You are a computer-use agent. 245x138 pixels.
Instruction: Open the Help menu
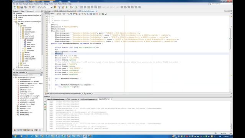click(70, 4)
